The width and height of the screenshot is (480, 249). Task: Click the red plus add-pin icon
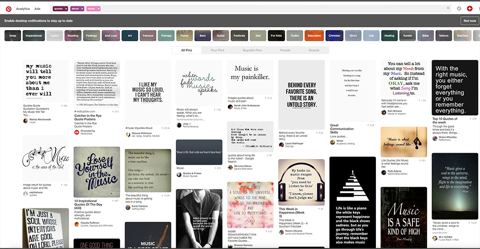tap(470, 9)
